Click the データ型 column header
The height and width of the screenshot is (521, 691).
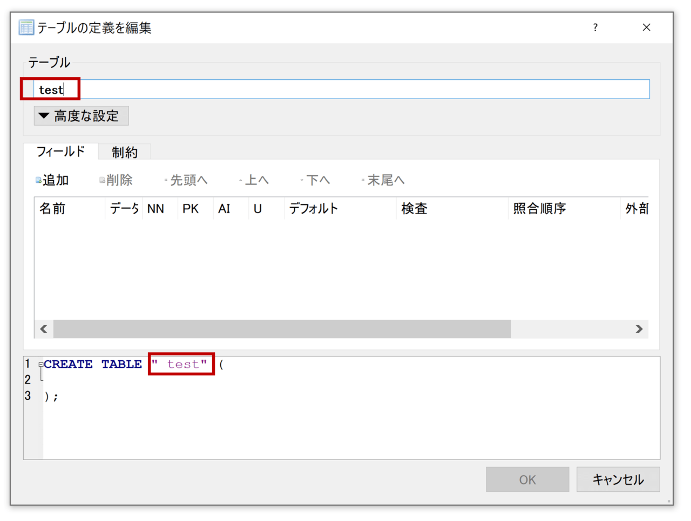click(124, 209)
